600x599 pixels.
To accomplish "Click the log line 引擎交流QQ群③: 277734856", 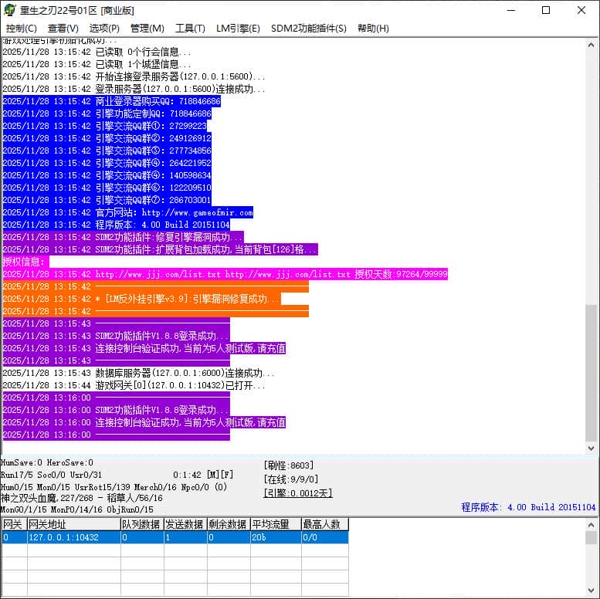I will click(107, 151).
